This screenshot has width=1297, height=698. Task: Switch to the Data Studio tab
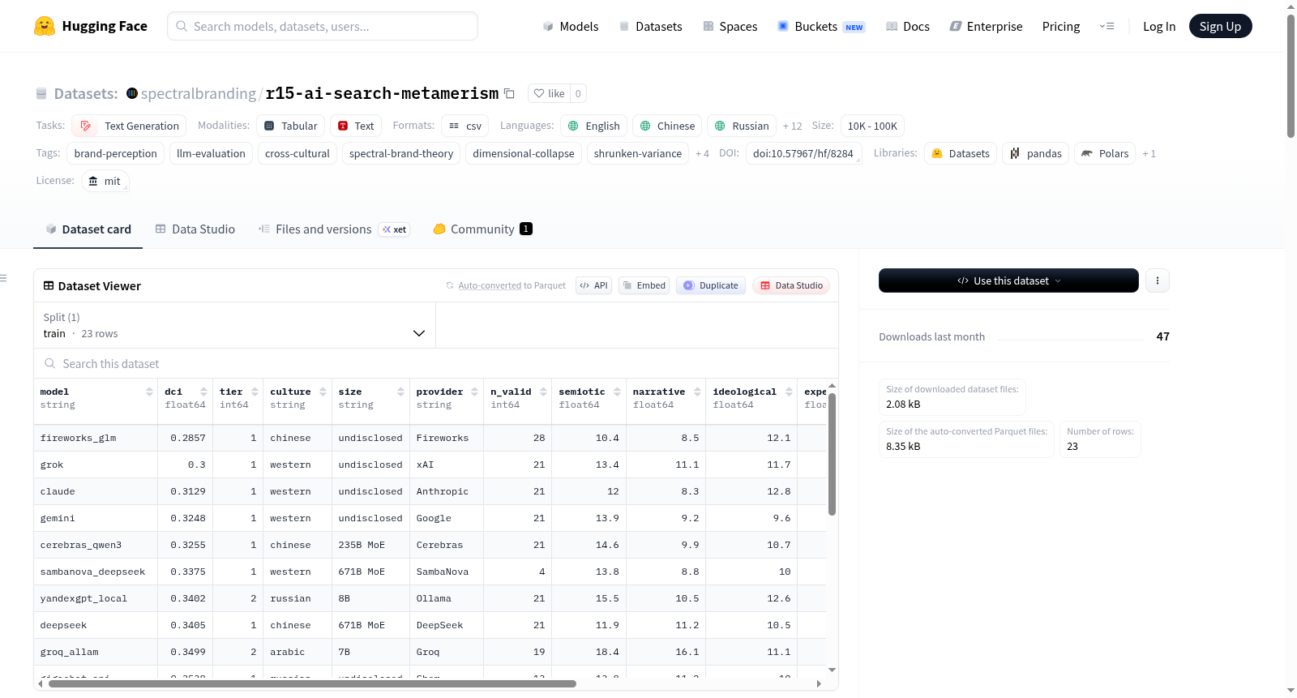click(x=195, y=229)
